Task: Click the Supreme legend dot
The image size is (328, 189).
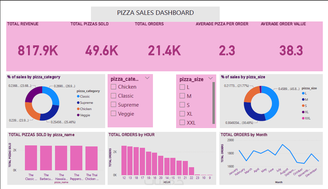Action: coord(78,103)
